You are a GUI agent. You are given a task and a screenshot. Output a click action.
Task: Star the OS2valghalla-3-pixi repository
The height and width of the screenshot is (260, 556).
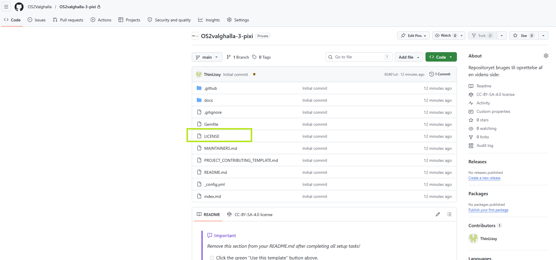tap(524, 35)
